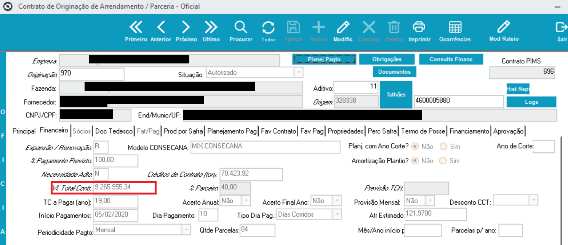Click the TC a Pagar (ano) field

point(116,202)
